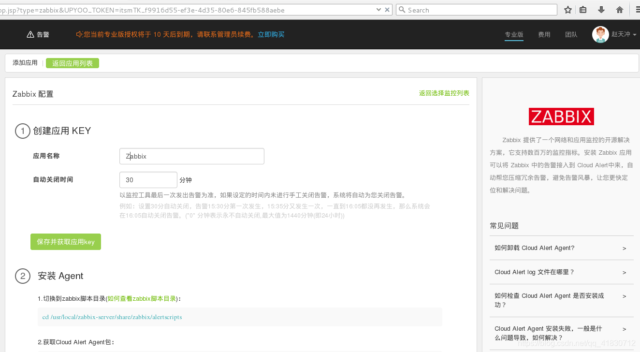The width and height of the screenshot is (640, 352).
Task: Open 如何查看zabbix脚本目录 help link
Action: tap(142, 299)
